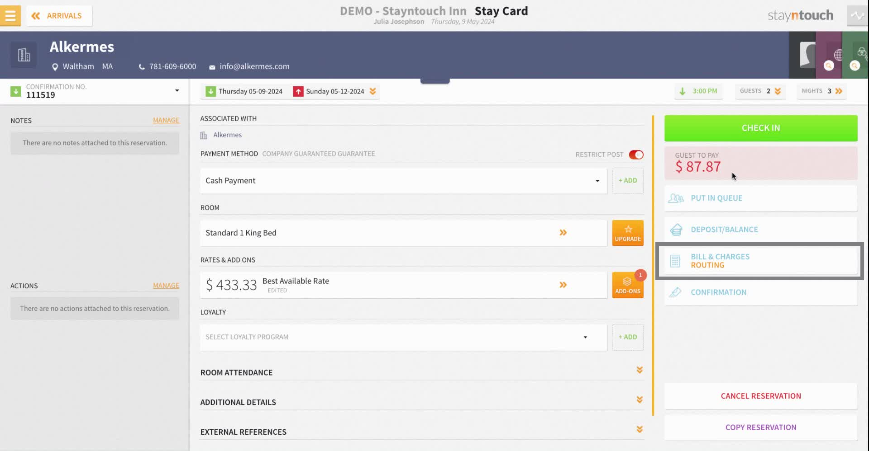869x451 pixels.
Task: Expand the Room Attendance section
Action: 640,370
